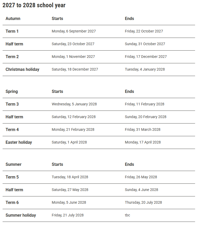This screenshot has width=200, height=226.
Task: Select Saturday, 27 May 2028 start date
Action: click(x=70, y=190)
